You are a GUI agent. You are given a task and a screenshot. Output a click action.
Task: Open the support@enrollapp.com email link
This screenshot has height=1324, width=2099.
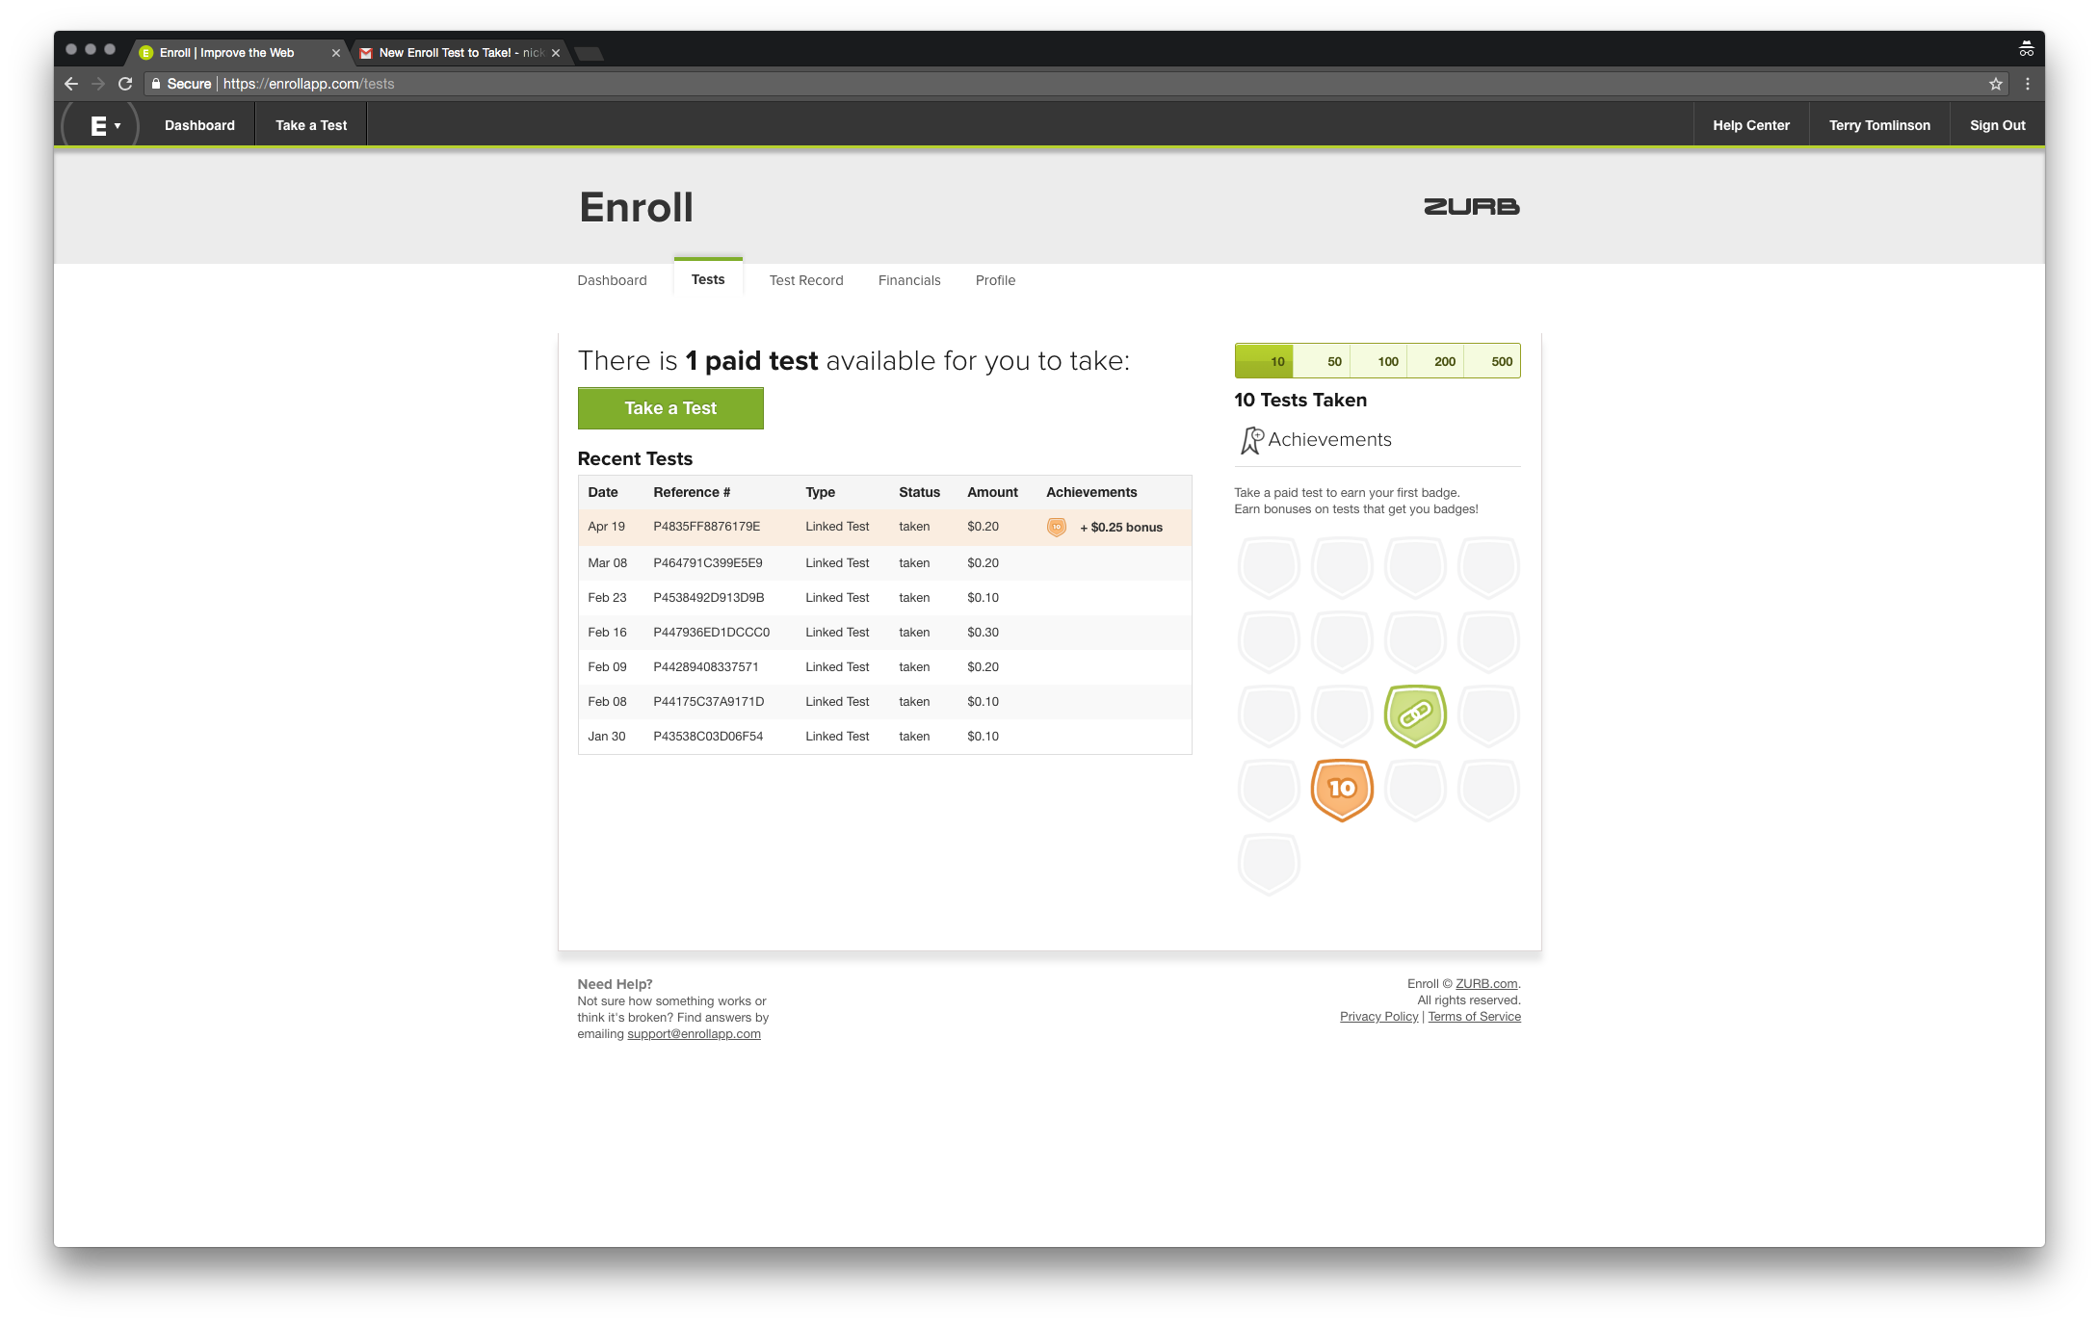[694, 1034]
